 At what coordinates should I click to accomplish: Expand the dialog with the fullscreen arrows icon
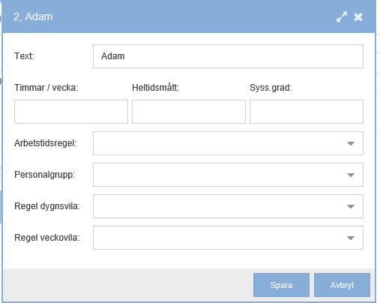[342, 17]
